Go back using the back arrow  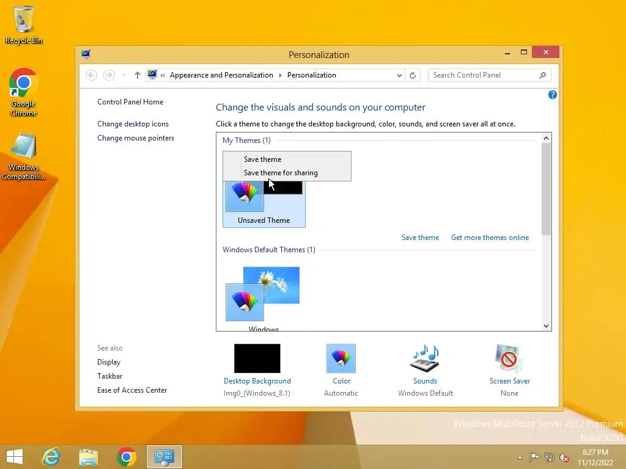click(x=92, y=75)
